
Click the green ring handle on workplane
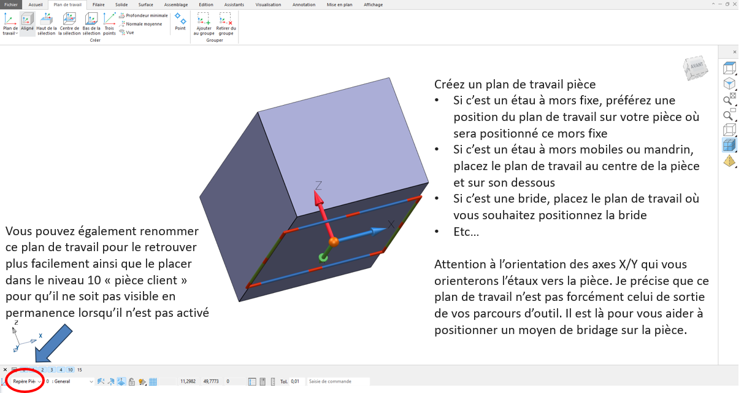tap(323, 257)
